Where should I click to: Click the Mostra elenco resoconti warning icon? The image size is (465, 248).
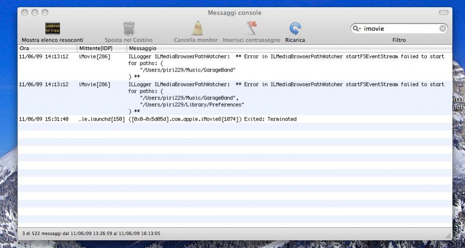point(52,28)
